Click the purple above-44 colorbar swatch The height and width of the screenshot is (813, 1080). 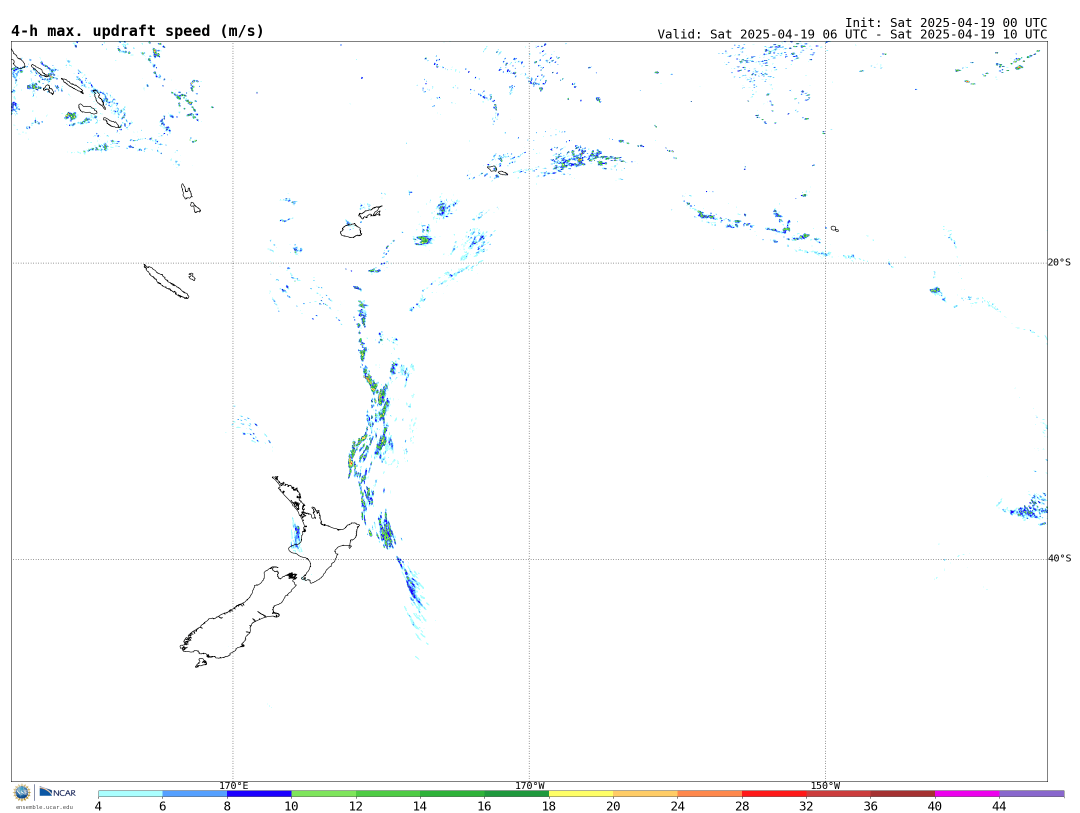coord(1031,794)
